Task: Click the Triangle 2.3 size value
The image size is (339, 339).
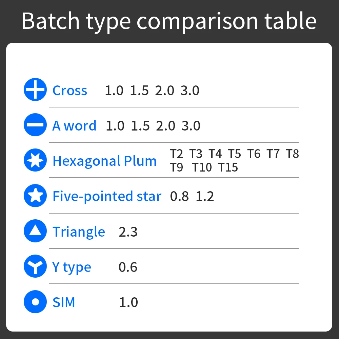Action: [128, 232]
